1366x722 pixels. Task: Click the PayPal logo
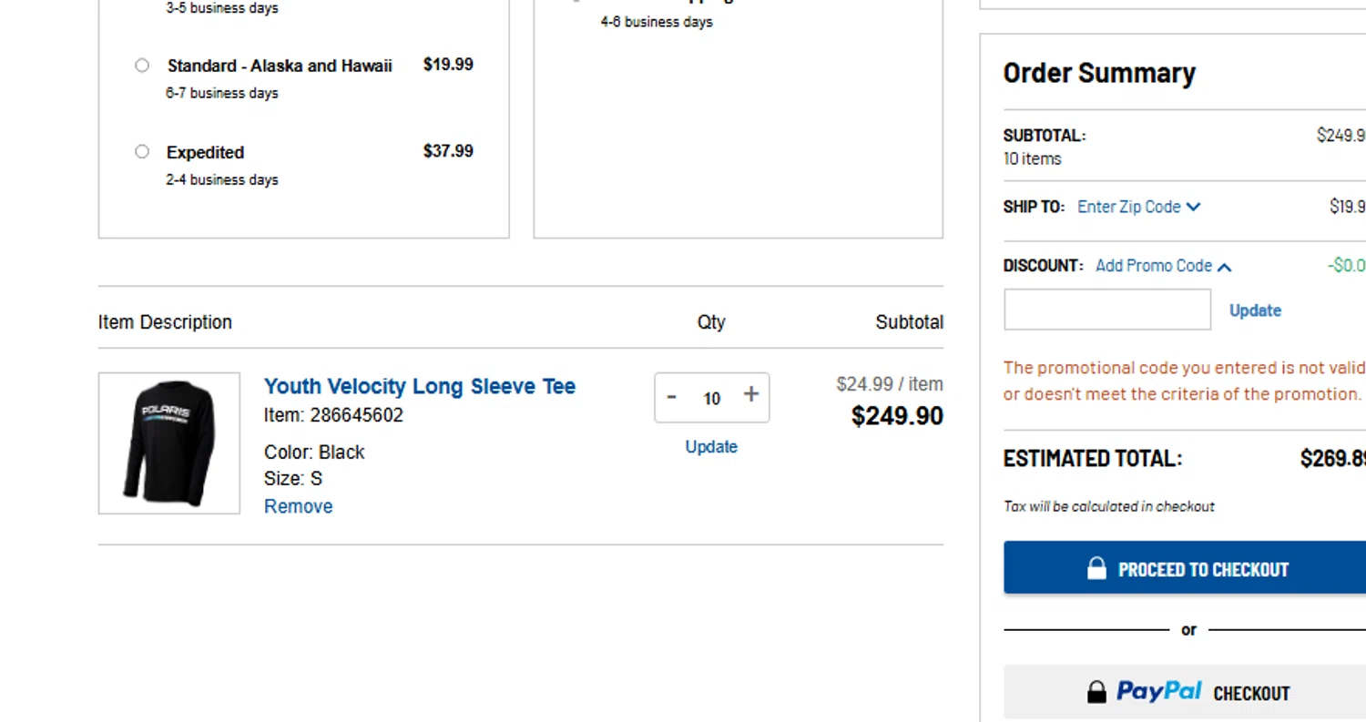click(1159, 691)
